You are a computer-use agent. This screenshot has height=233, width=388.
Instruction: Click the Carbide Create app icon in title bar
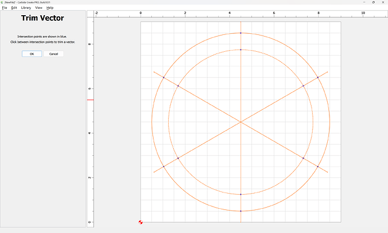(2, 2)
